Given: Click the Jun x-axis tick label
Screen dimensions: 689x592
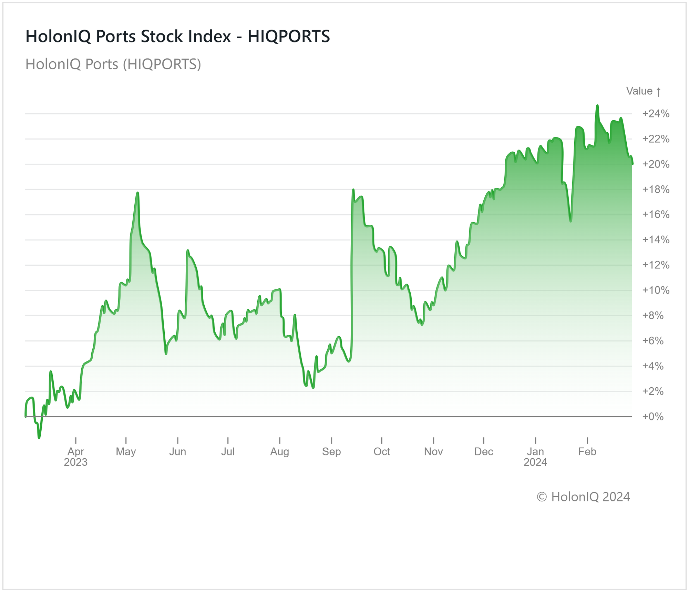Looking at the screenshot, I should click(x=177, y=451).
